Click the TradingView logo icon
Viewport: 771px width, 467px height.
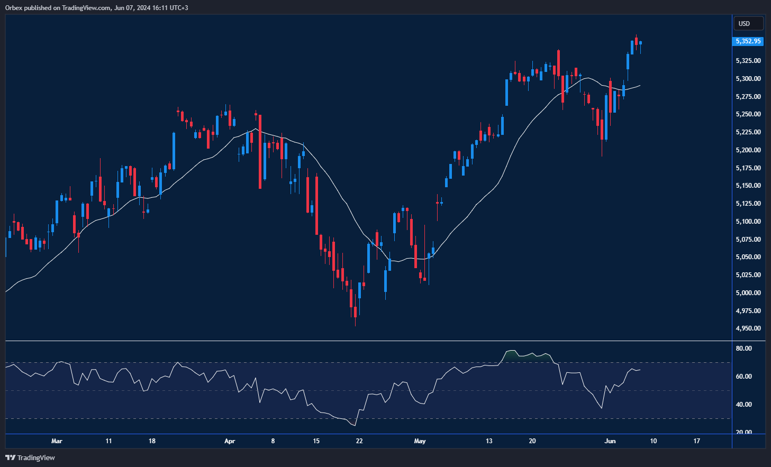click(x=10, y=457)
